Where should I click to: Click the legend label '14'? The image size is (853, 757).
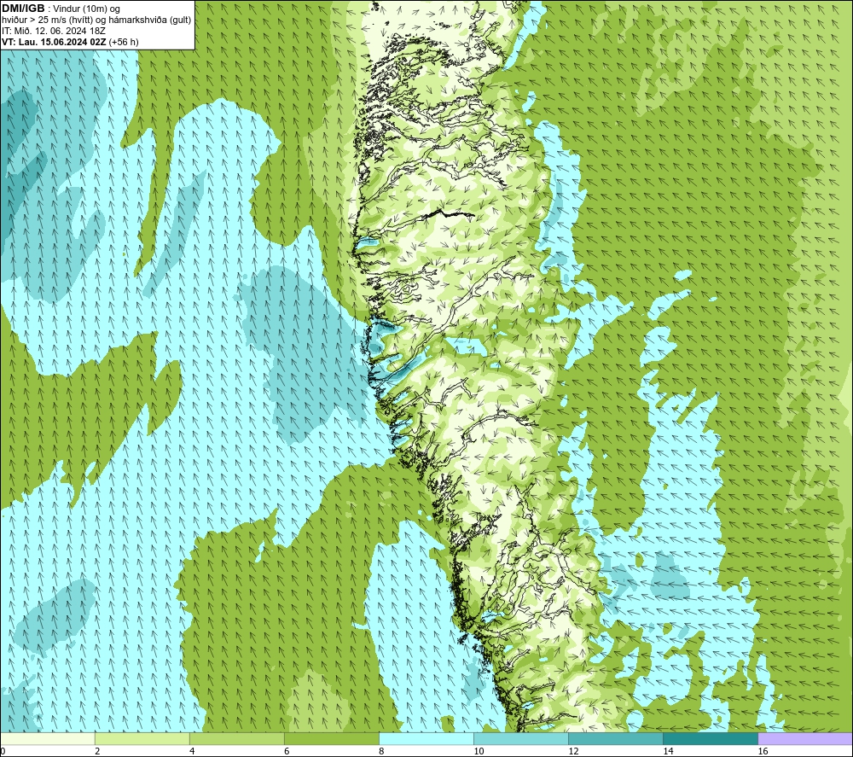668,751
